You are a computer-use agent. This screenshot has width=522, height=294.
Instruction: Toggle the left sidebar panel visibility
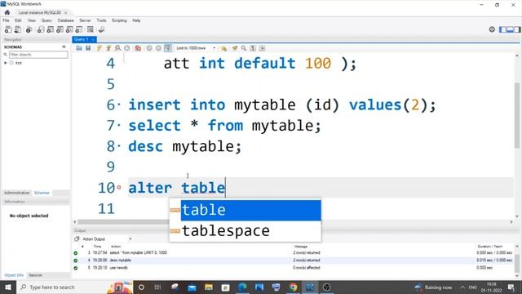click(502, 29)
